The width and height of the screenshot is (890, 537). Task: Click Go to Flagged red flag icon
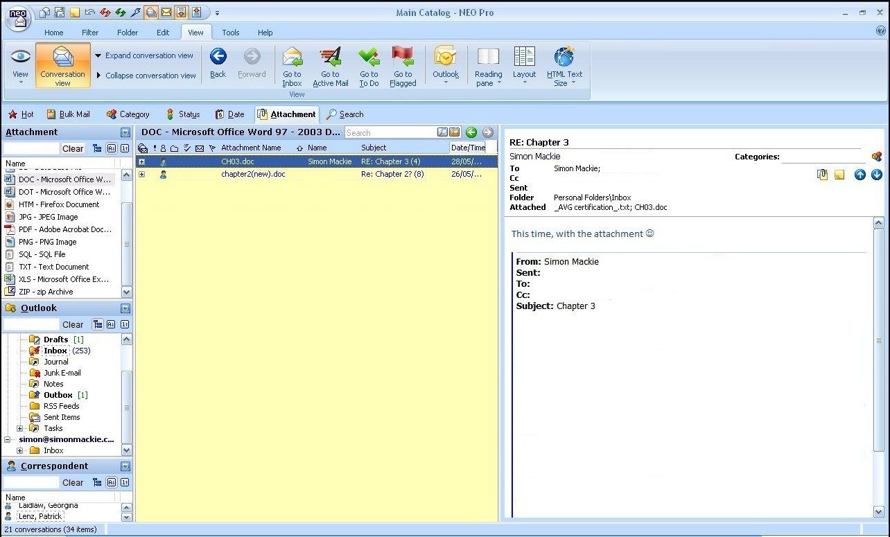coord(403,67)
